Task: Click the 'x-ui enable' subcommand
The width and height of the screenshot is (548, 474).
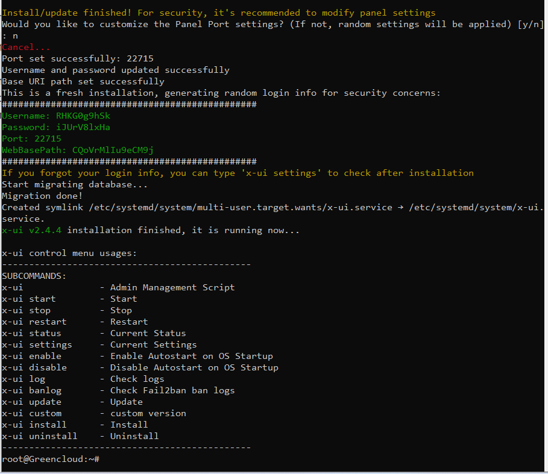Action: tap(31, 357)
